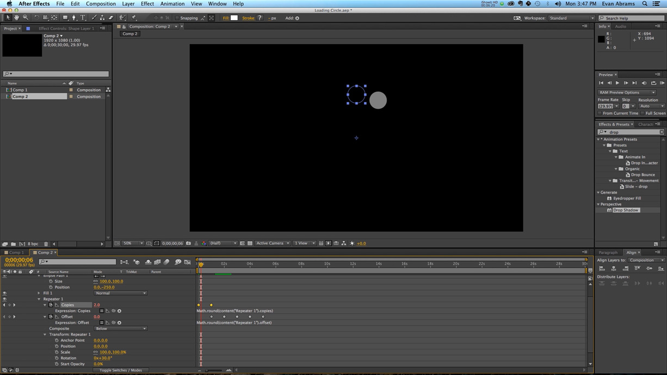Click the Search Help input field
667x375 pixels.
[x=631, y=18]
